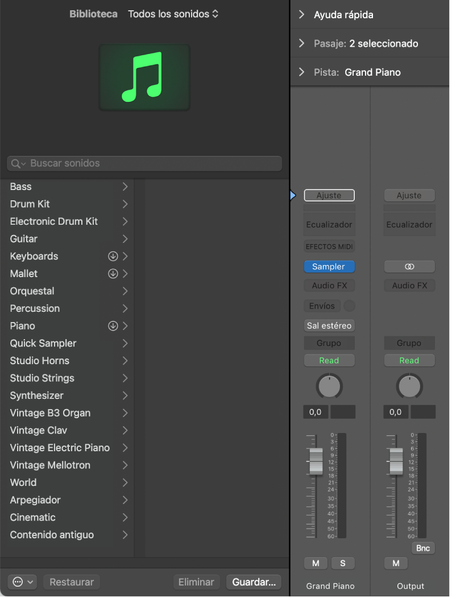Expand the Pista Grand Piano inspector

302,72
